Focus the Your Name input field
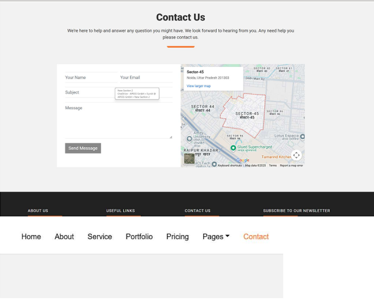Screen dimensions: 374x302 pos(89,78)
